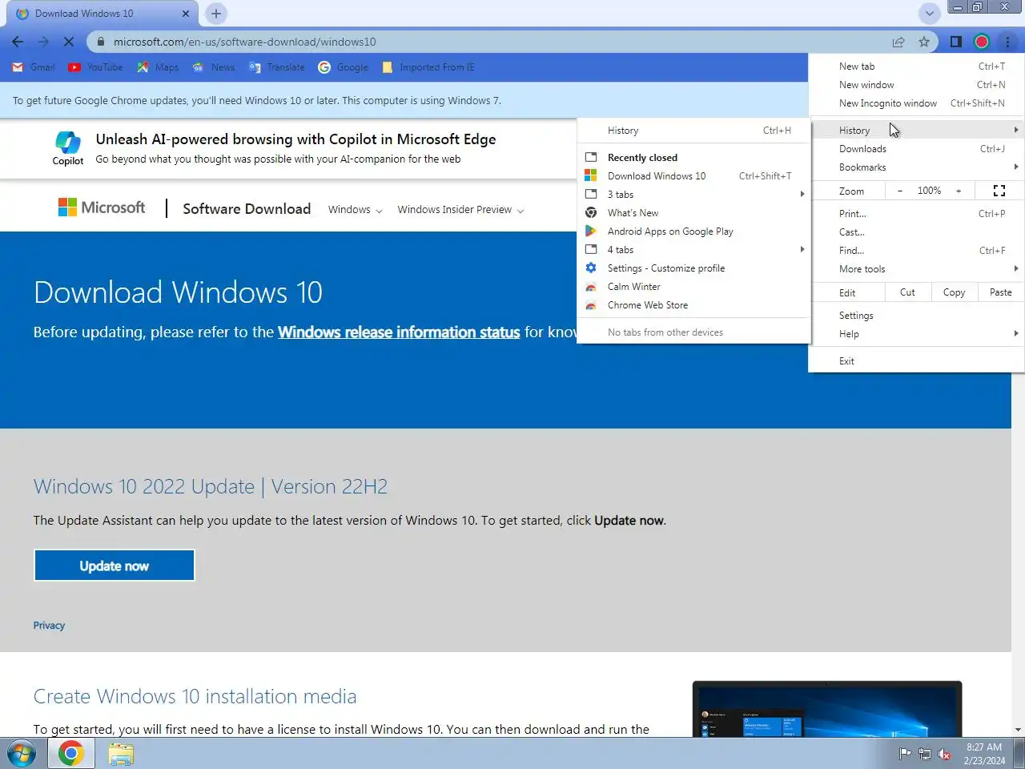Choose Cast... from Chrome menu
Screen dimensions: 1025x769
pos(917,232)
